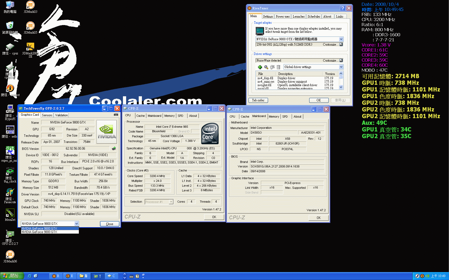
Task: Switch to RivaTuner Scheduler tab
Action: click(x=314, y=17)
